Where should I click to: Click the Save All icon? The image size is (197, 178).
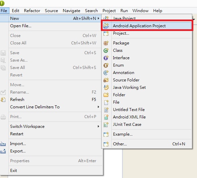point(3,68)
